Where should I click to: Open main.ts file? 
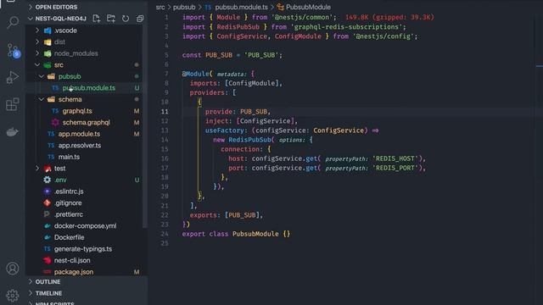pos(69,157)
